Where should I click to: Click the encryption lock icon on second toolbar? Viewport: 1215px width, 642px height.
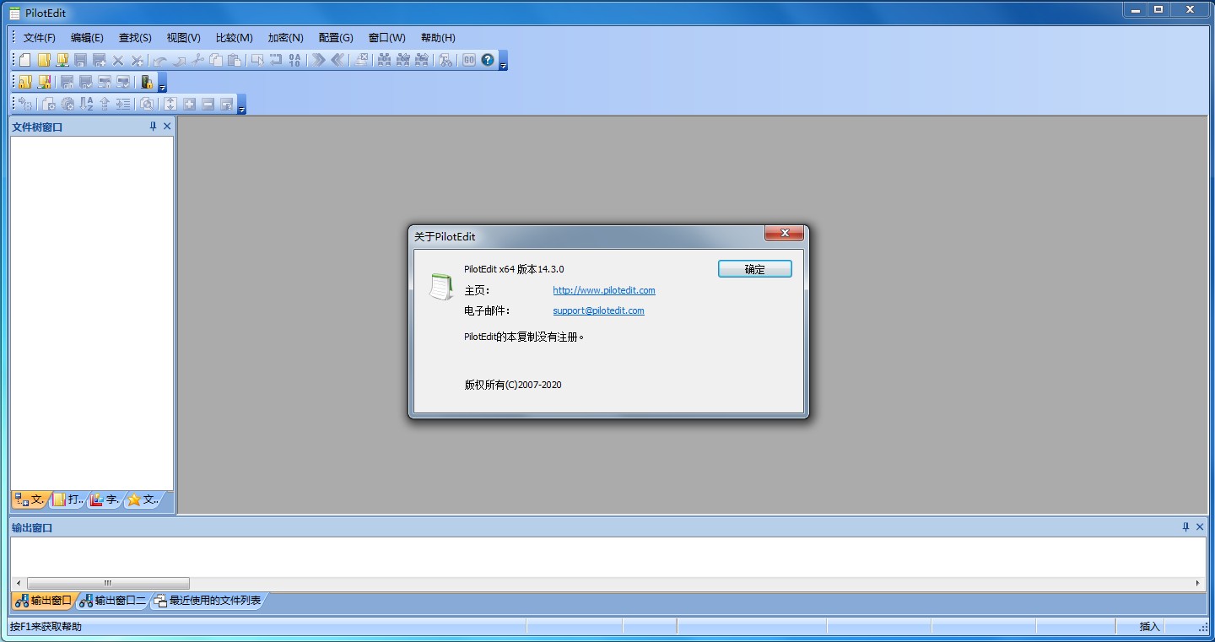148,83
